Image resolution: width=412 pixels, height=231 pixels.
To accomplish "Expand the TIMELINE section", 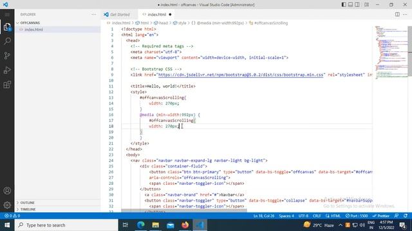I will tap(58, 209).
